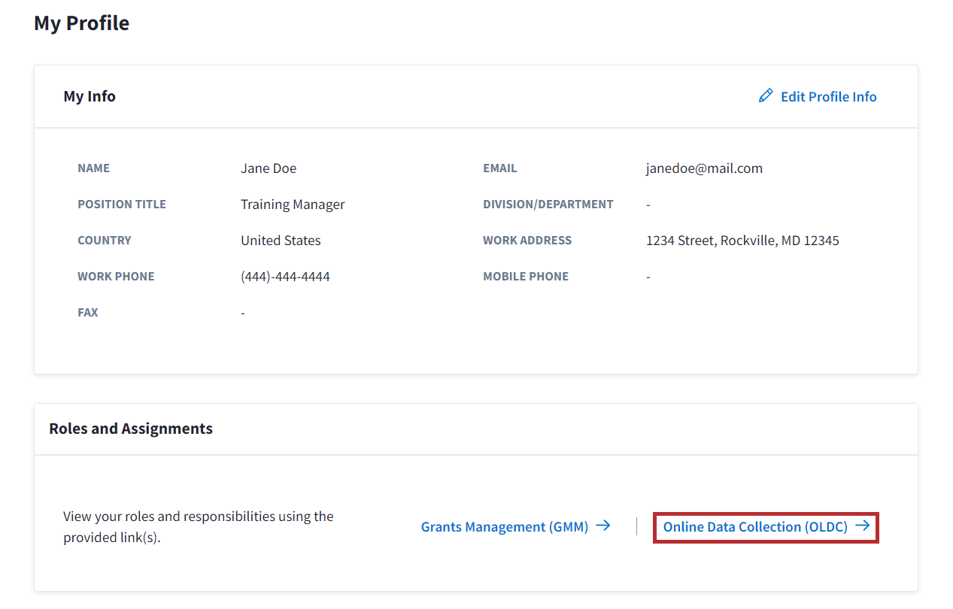This screenshot has height=609, width=953.
Task: Click the Training Manager position title value
Action: [293, 205]
